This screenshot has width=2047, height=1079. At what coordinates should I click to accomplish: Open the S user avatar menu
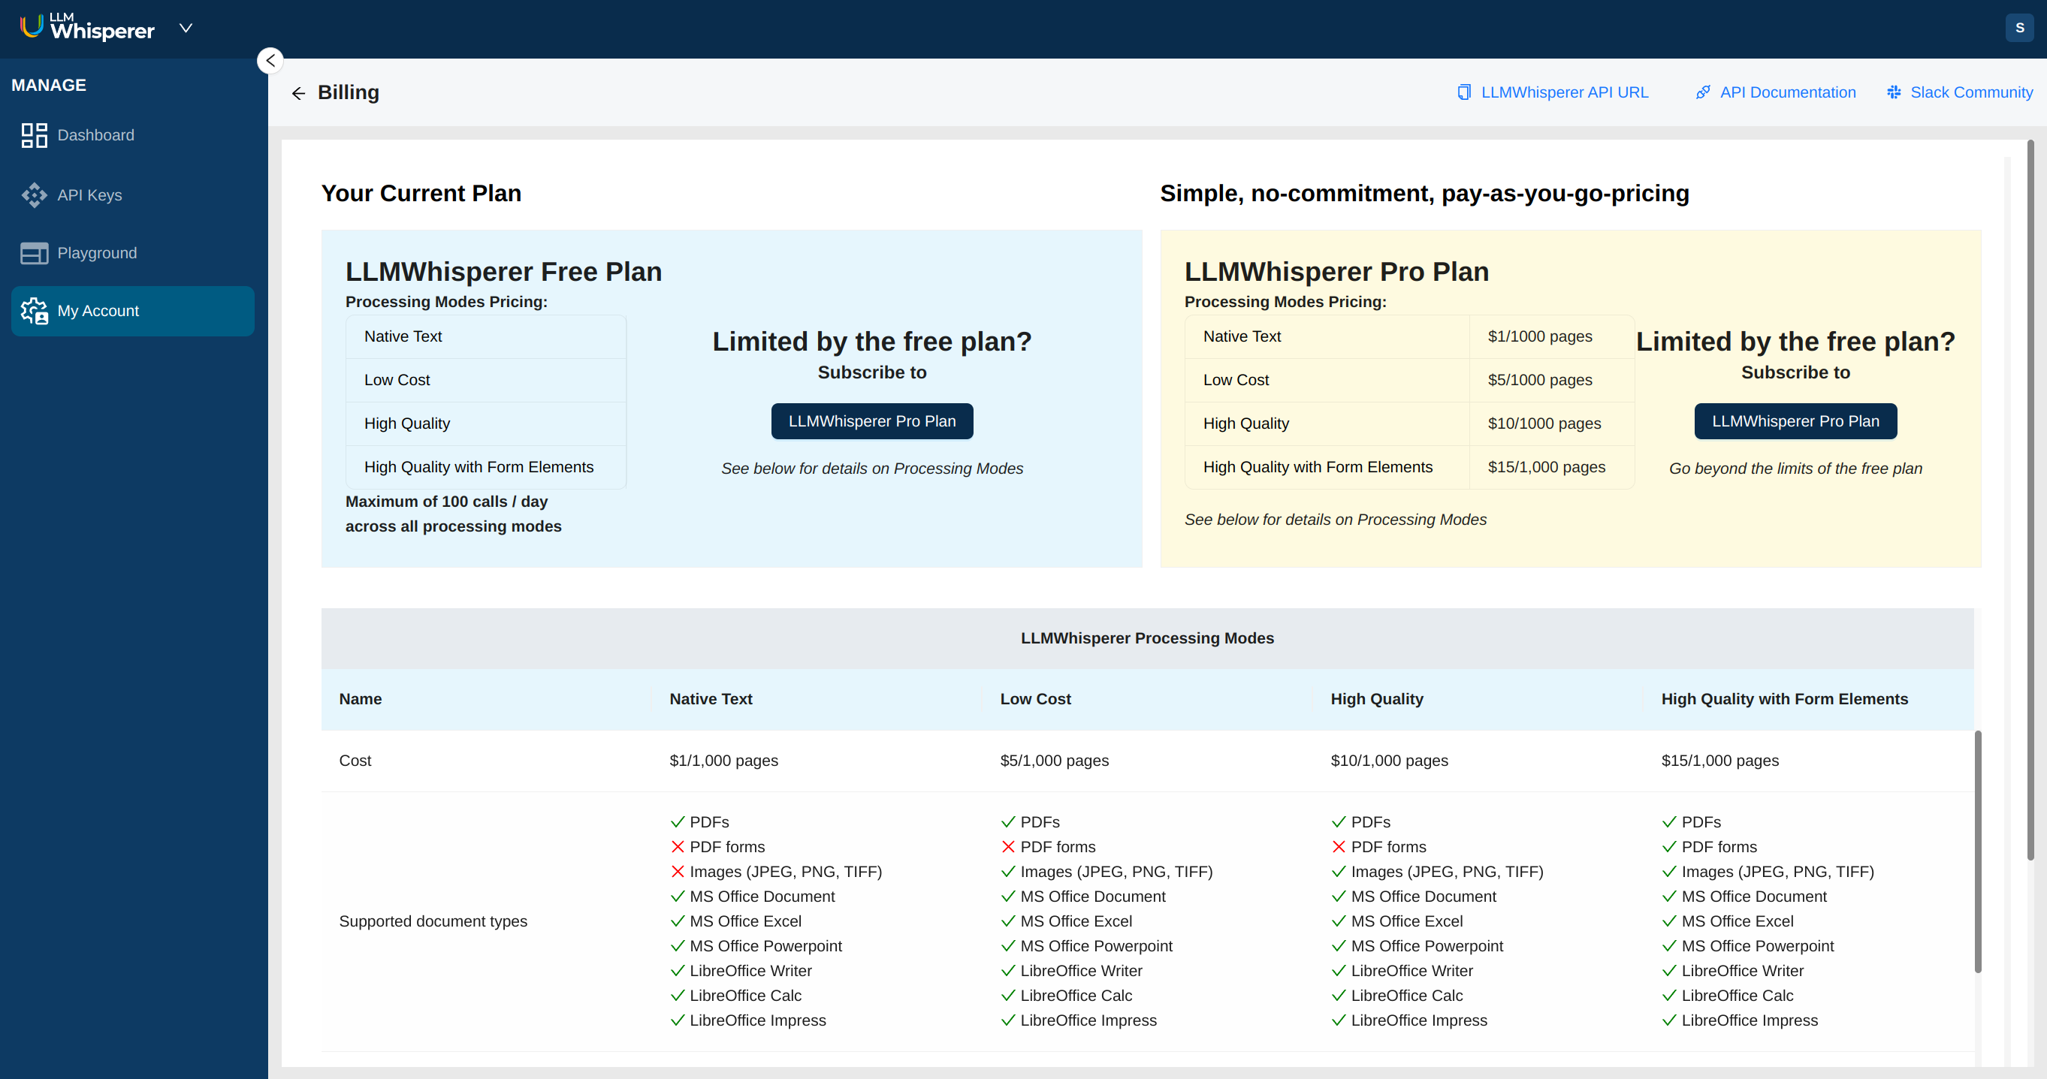point(2019,28)
